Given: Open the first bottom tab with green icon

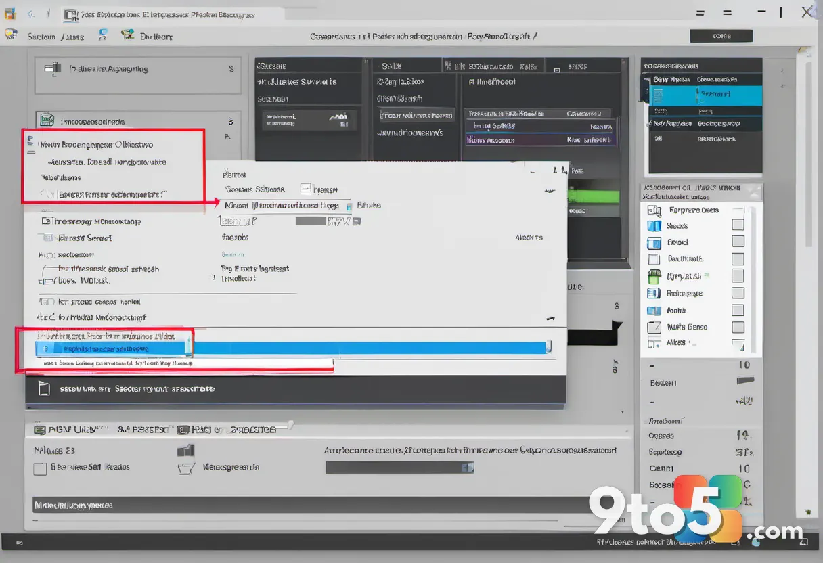Looking at the screenshot, I should [70, 429].
